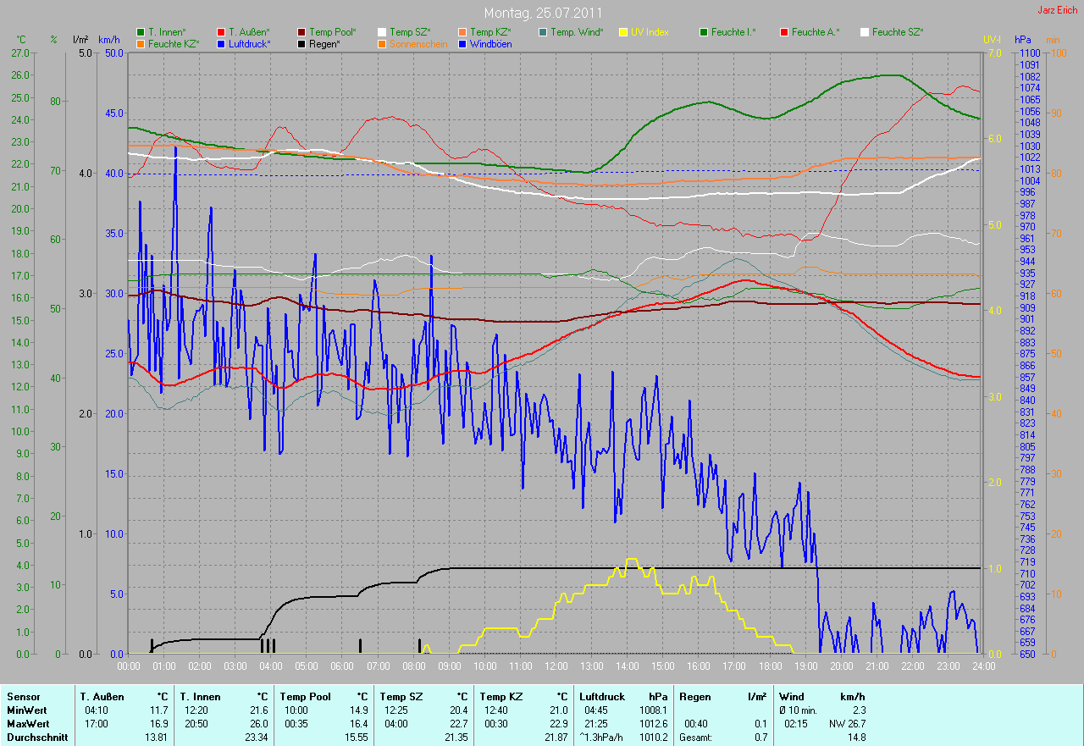This screenshot has width=1084, height=746.
Task: Select the Windböen legend label
Action: 490,44
